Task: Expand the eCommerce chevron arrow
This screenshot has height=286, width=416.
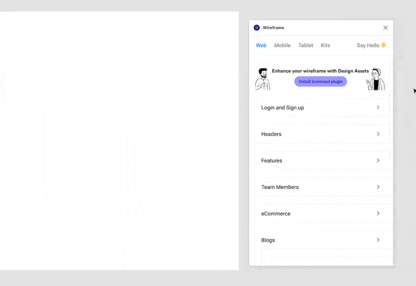Action: tap(378, 214)
